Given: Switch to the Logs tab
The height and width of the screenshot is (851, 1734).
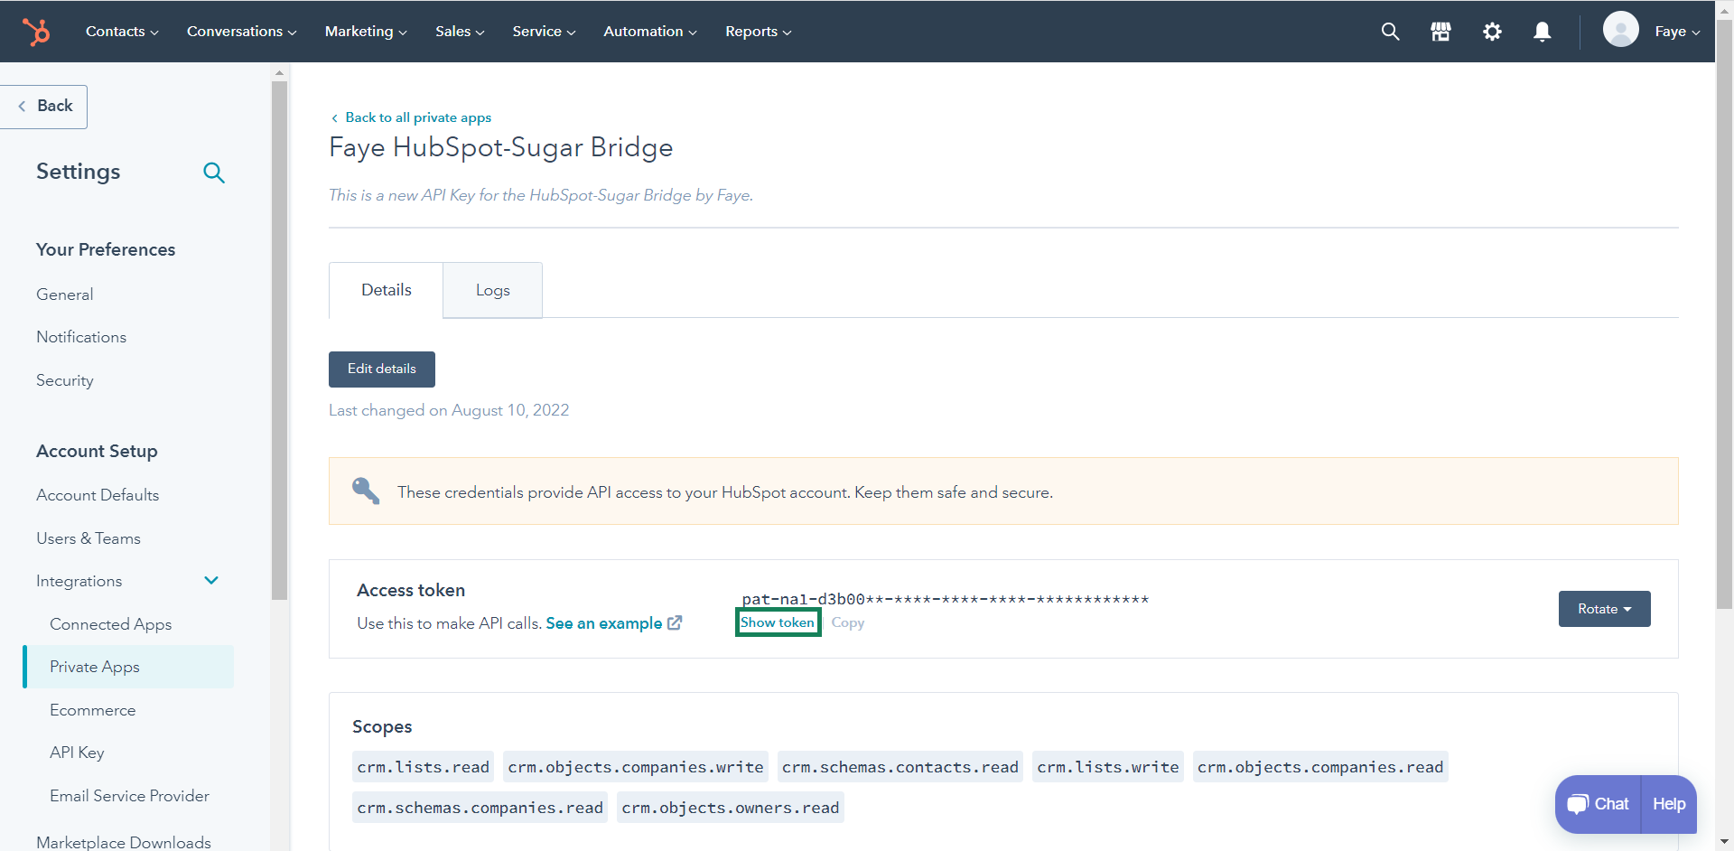Looking at the screenshot, I should pos(492,290).
